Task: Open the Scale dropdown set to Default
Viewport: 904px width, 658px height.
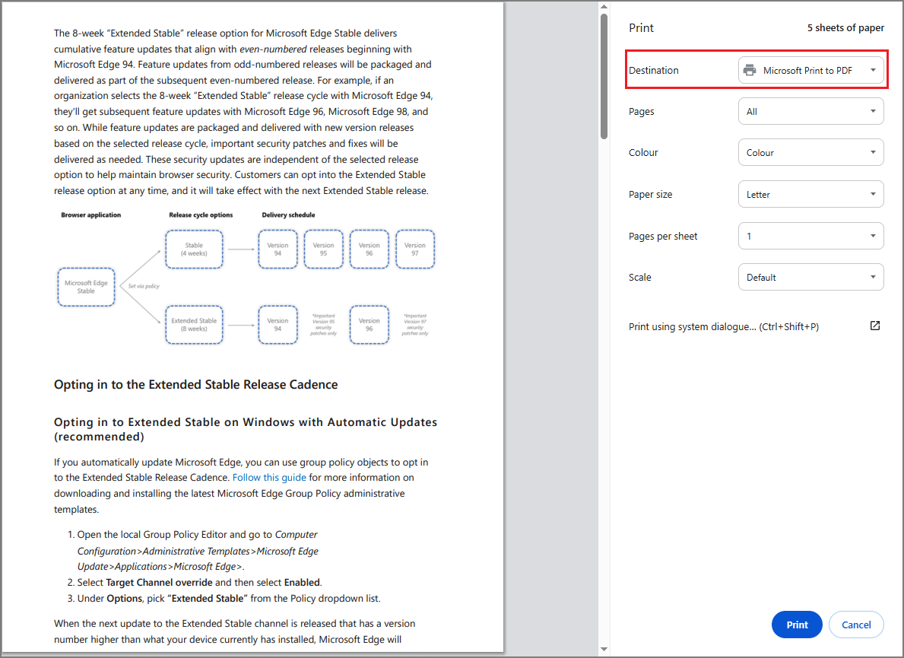Action: (x=810, y=278)
